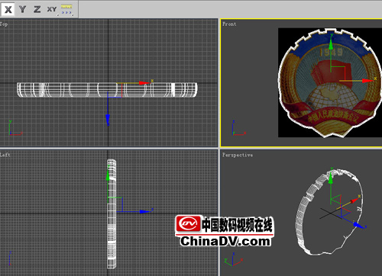The image size is (382, 276).
Task: Grab the green Y arrow in Left viewport
Action: click(x=108, y=175)
